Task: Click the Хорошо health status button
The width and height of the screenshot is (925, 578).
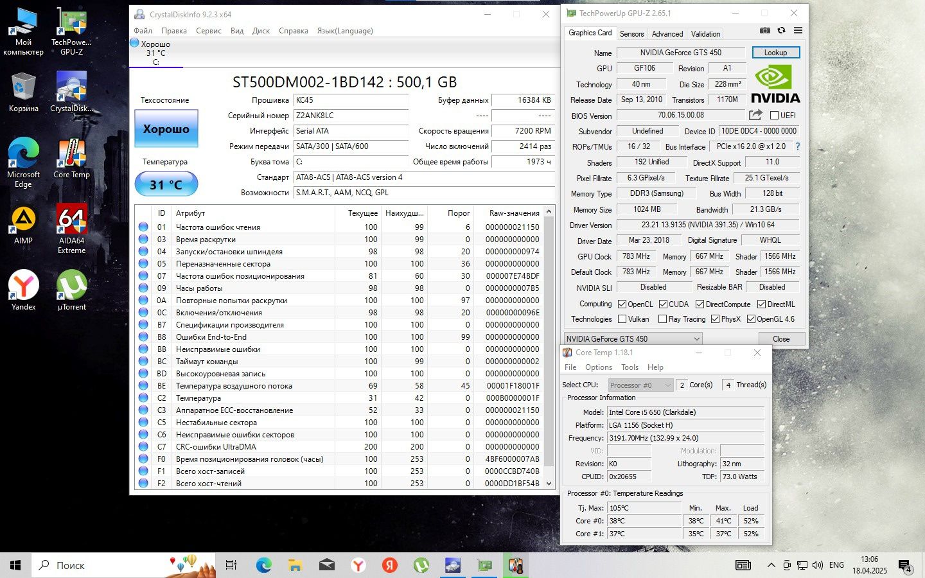Action: click(x=166, y=128)
